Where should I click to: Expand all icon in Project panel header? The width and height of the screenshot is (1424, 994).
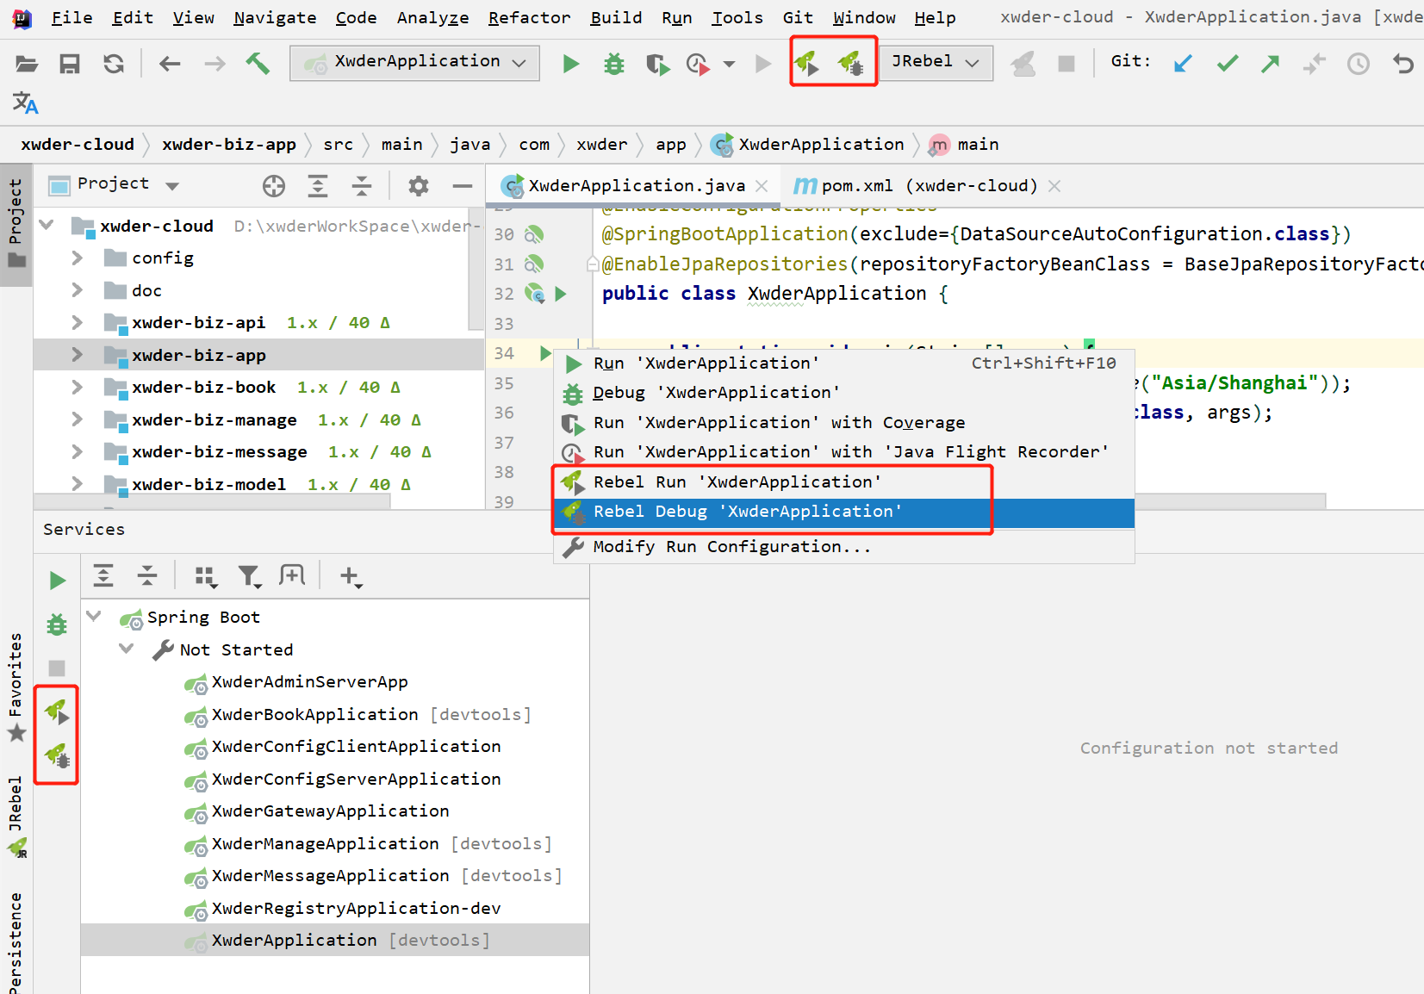coord(318,185)
